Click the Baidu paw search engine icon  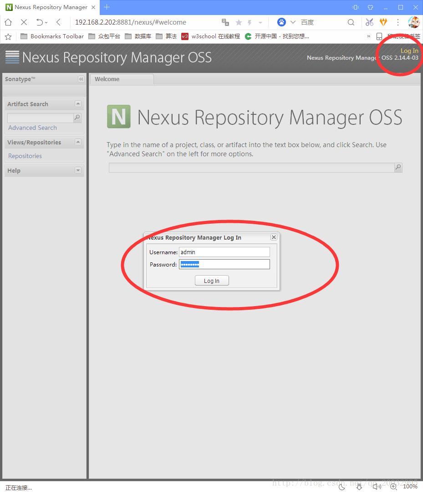(281, 22)
